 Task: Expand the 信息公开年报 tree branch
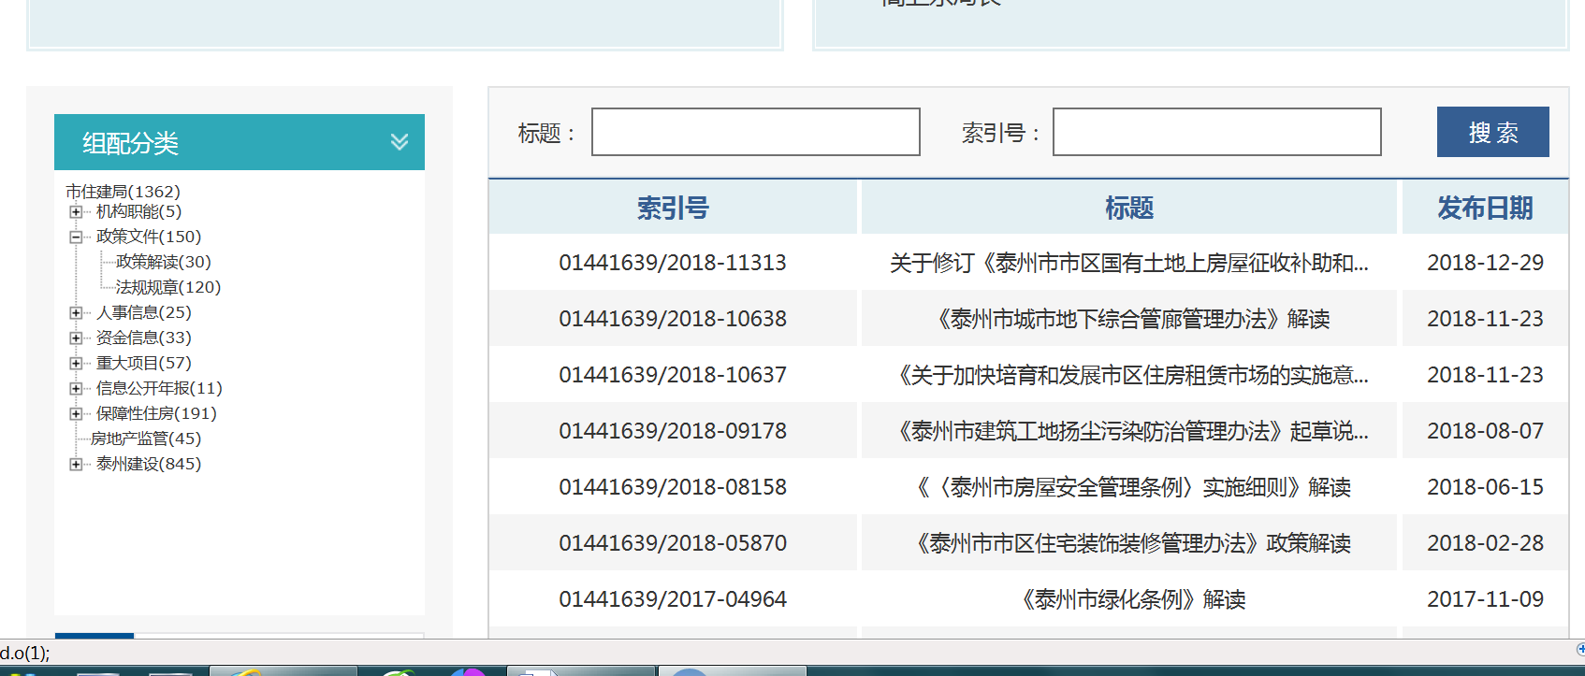tap(76, 389)
